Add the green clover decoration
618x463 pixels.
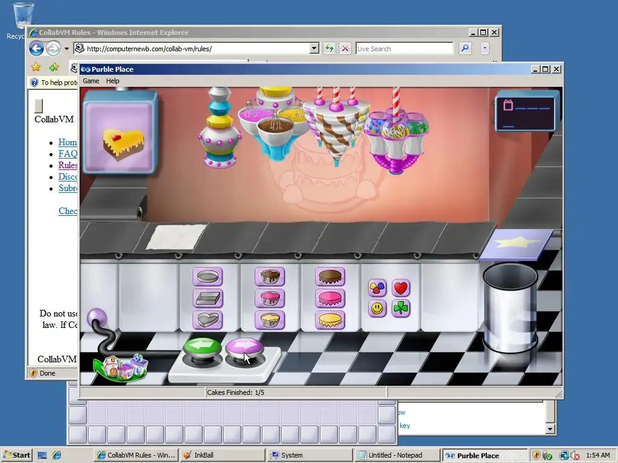pos(401,308)
